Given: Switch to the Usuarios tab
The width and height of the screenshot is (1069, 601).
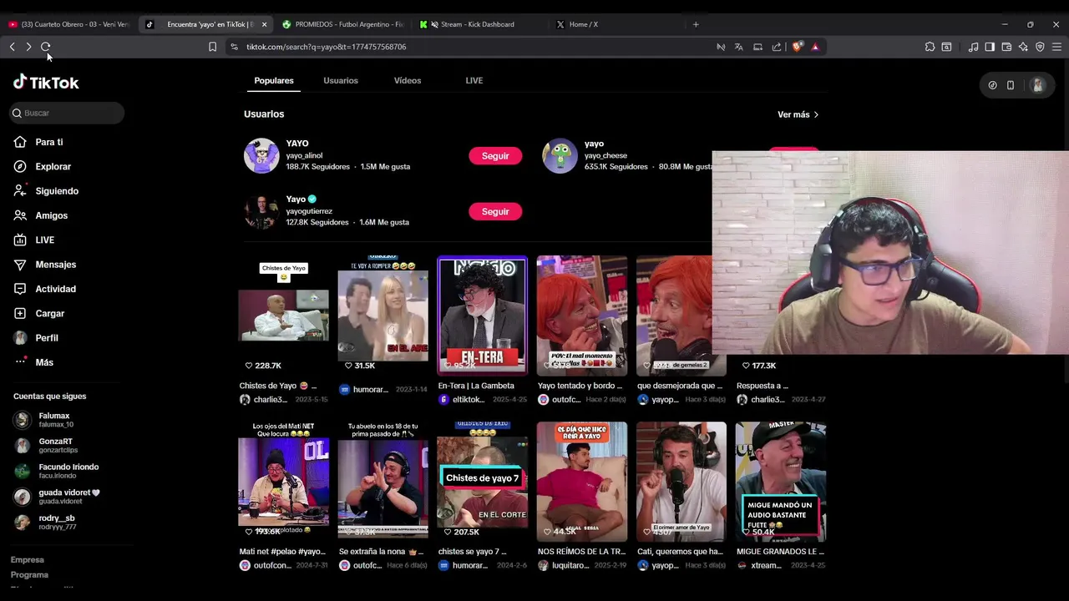Looking at the screenshot, I should tap(341, 80).
